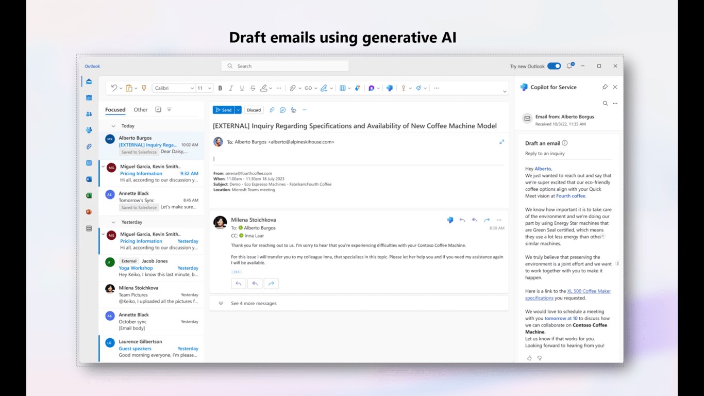Viewport: 704px width, 396px height.
Task: Open Files paperclip icon in sidebar
Action: click(x=89, y=146)
